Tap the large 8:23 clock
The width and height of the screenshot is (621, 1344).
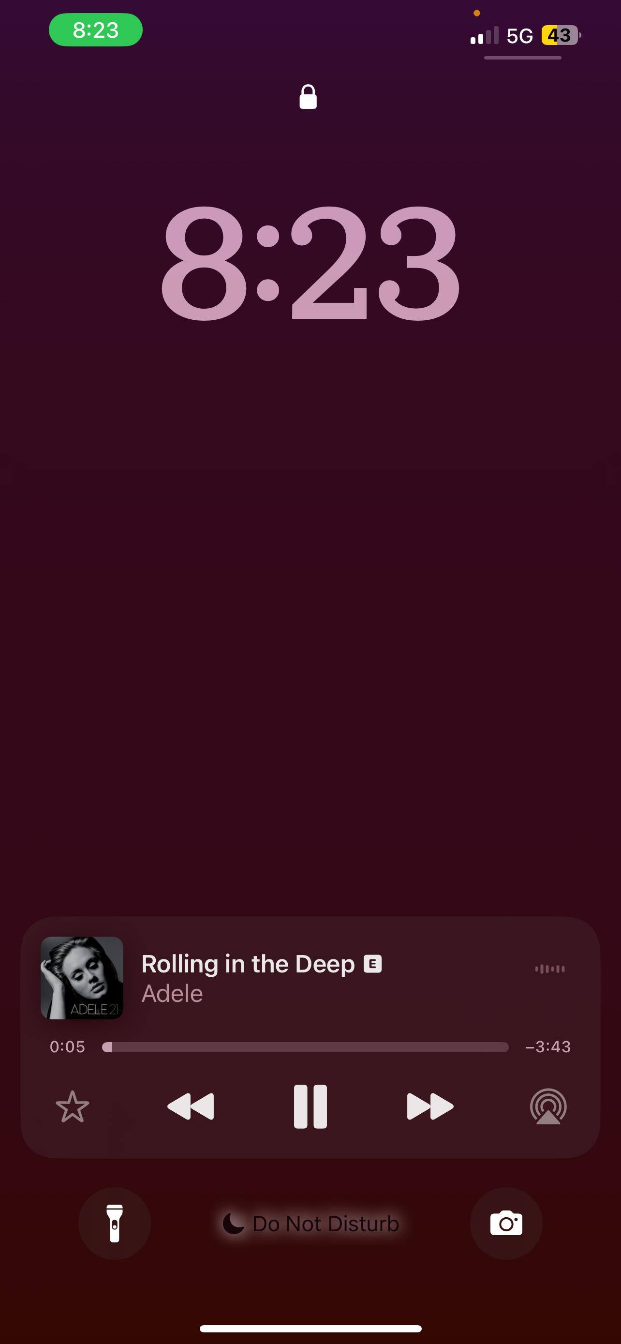click(310, 262)
